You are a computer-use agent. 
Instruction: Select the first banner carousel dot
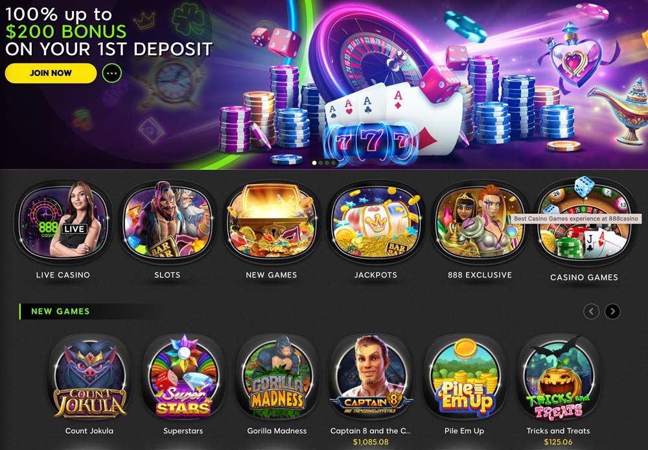[x=314, y=163]
